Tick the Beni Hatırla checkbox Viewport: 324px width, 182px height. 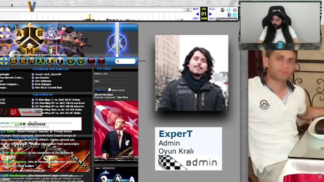click(x=110, y=90)
